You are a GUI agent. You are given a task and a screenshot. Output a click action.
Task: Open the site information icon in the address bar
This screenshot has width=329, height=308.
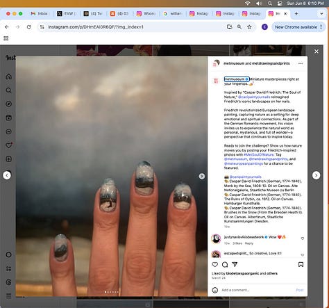[42, 27]
